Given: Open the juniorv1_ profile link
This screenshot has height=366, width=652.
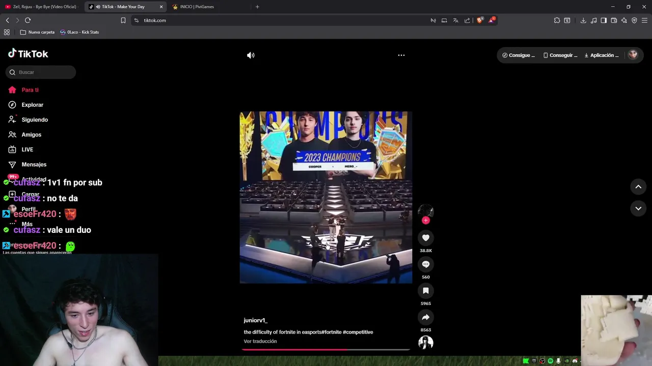Looking at the screenshot, I should tap(255, 320).
